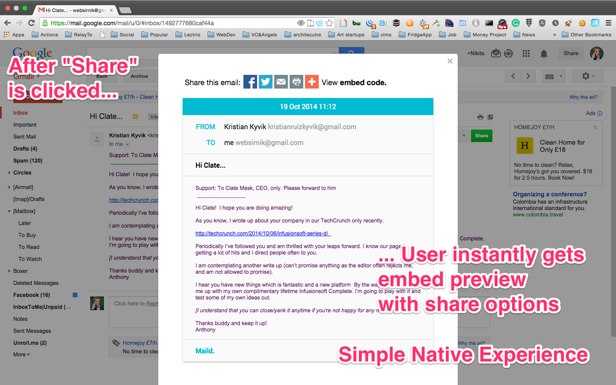Close the HOMEJOY ad
Viewport: 616px width, 385px height.
coord(595,127)
